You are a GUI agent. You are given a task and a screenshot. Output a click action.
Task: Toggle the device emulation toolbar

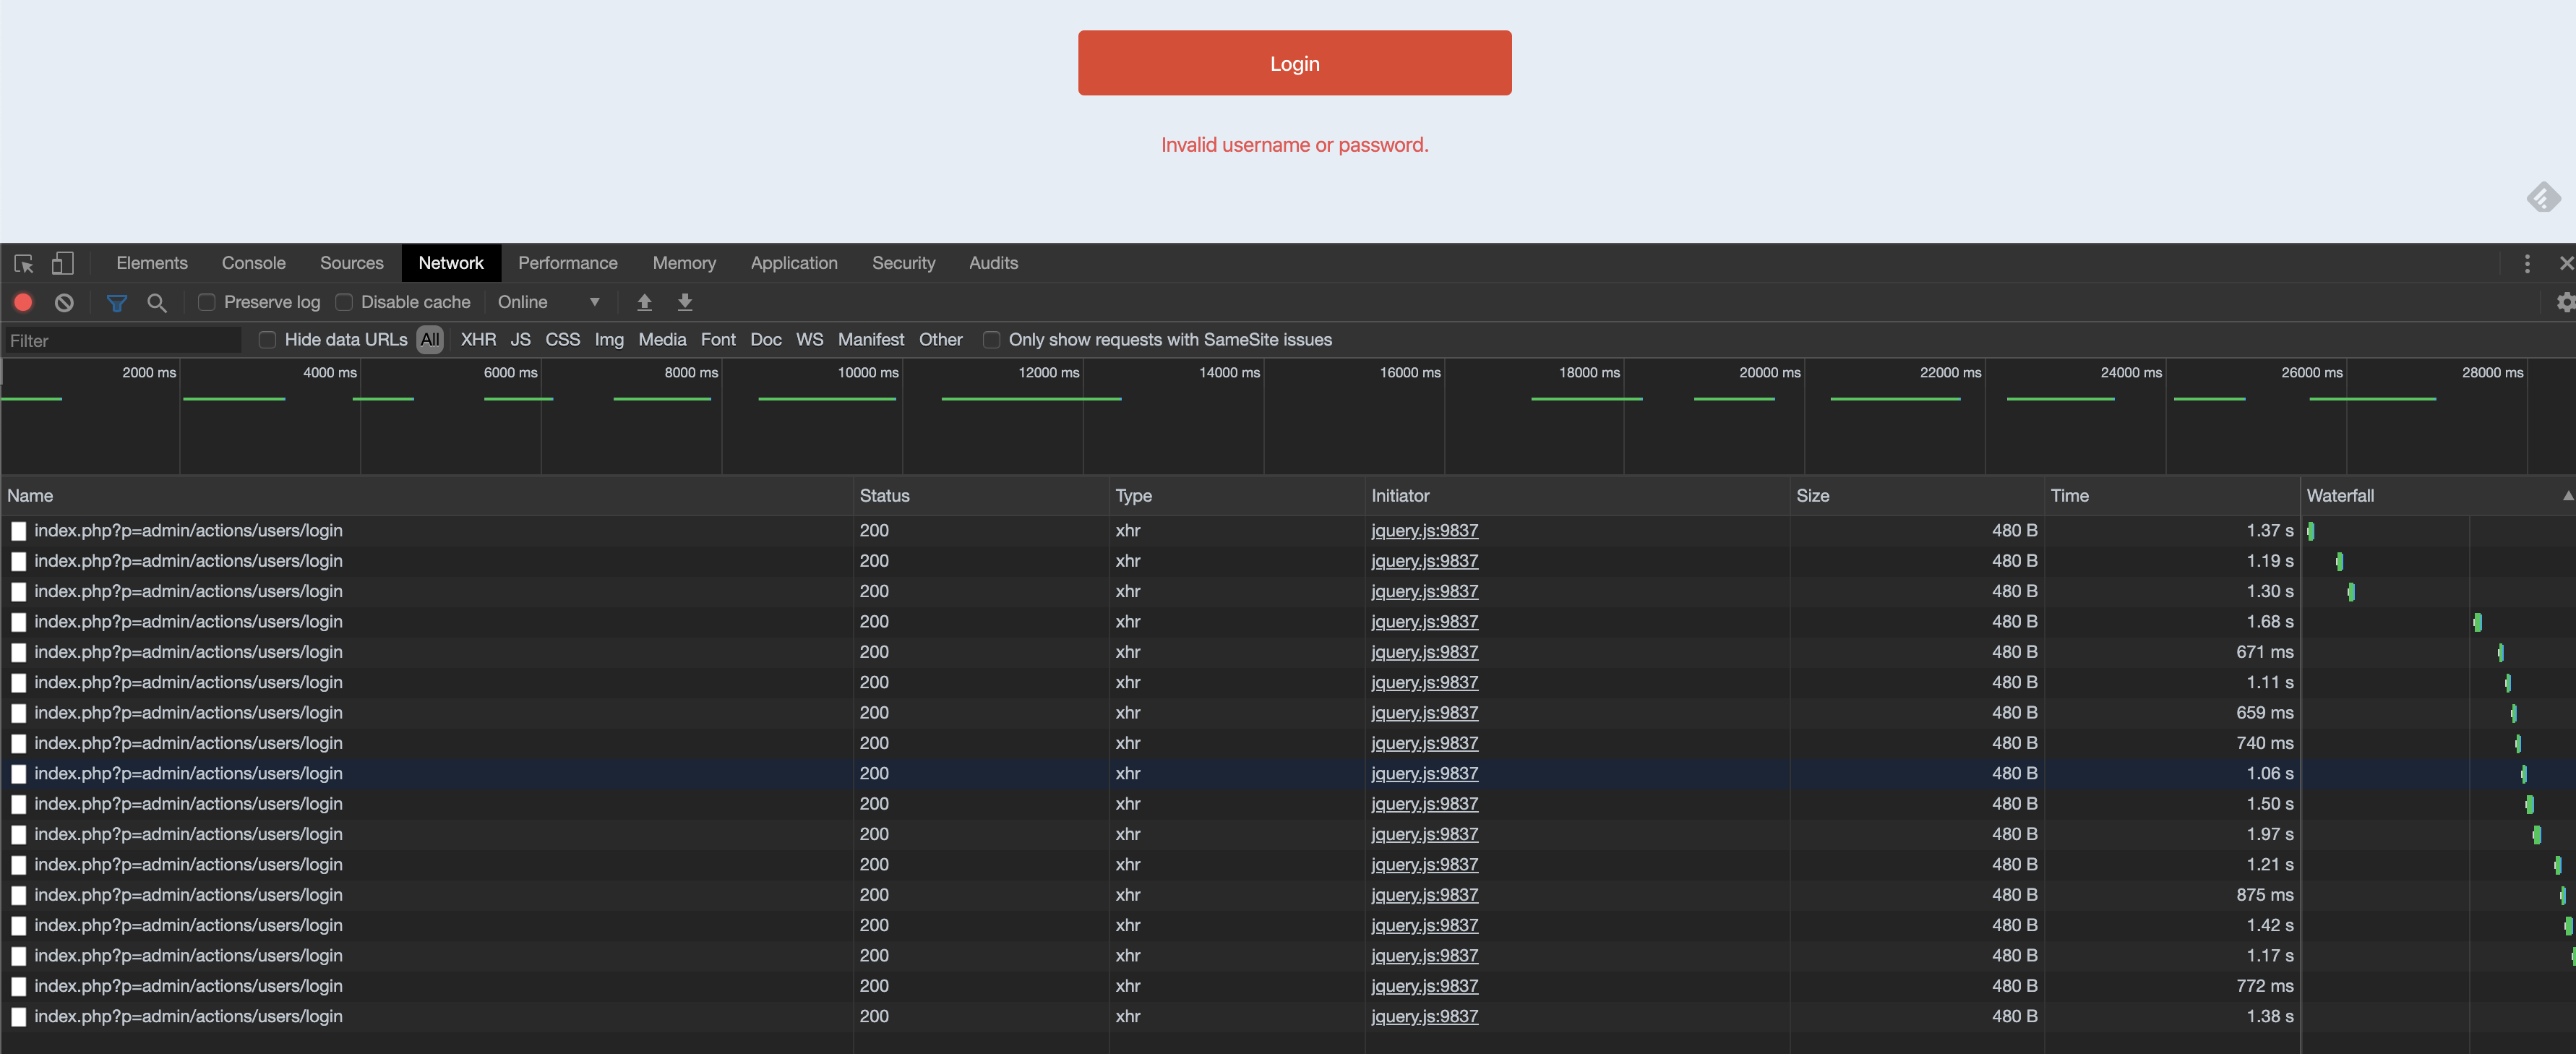coord(62,263)
